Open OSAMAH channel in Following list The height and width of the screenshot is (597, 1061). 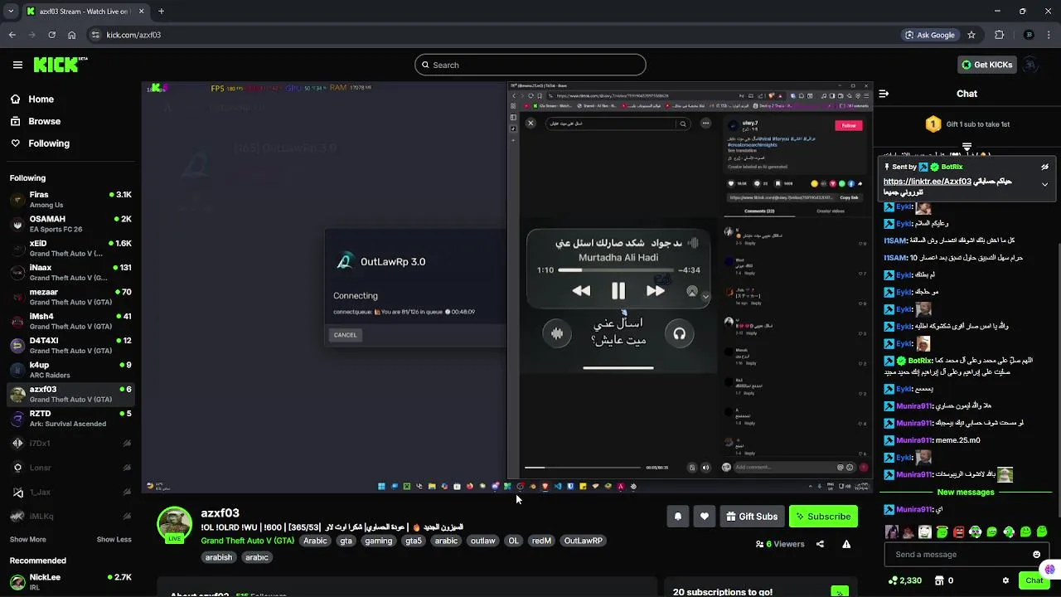tap(70, 223)
